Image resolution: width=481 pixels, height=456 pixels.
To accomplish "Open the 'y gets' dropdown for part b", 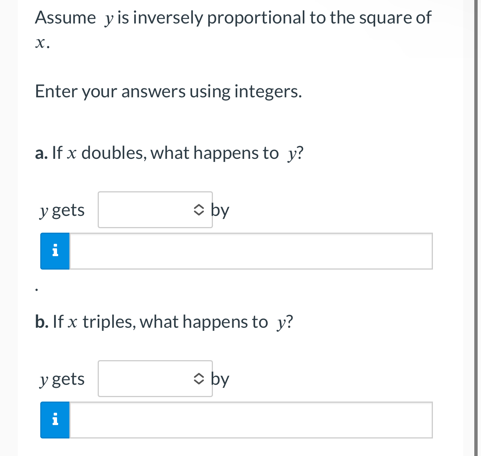I will (x=155, y=379).
